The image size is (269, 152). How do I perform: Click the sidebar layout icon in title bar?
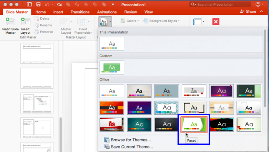pos(30,5)
